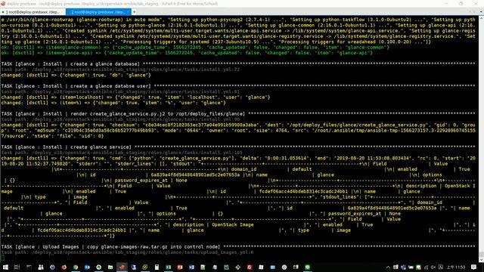Open the session tab list dropdown arrow
Screen dimensions: 484x272
point(481,12)
